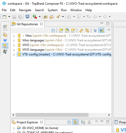Click the highlighter marker toolbar icon
Image resolution: width=126 pixels, height=133 pixels.
(x=58, y=17)
